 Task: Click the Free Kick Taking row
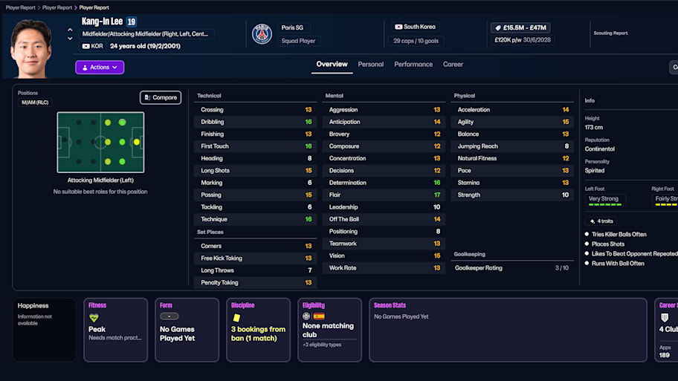point(255,258)
